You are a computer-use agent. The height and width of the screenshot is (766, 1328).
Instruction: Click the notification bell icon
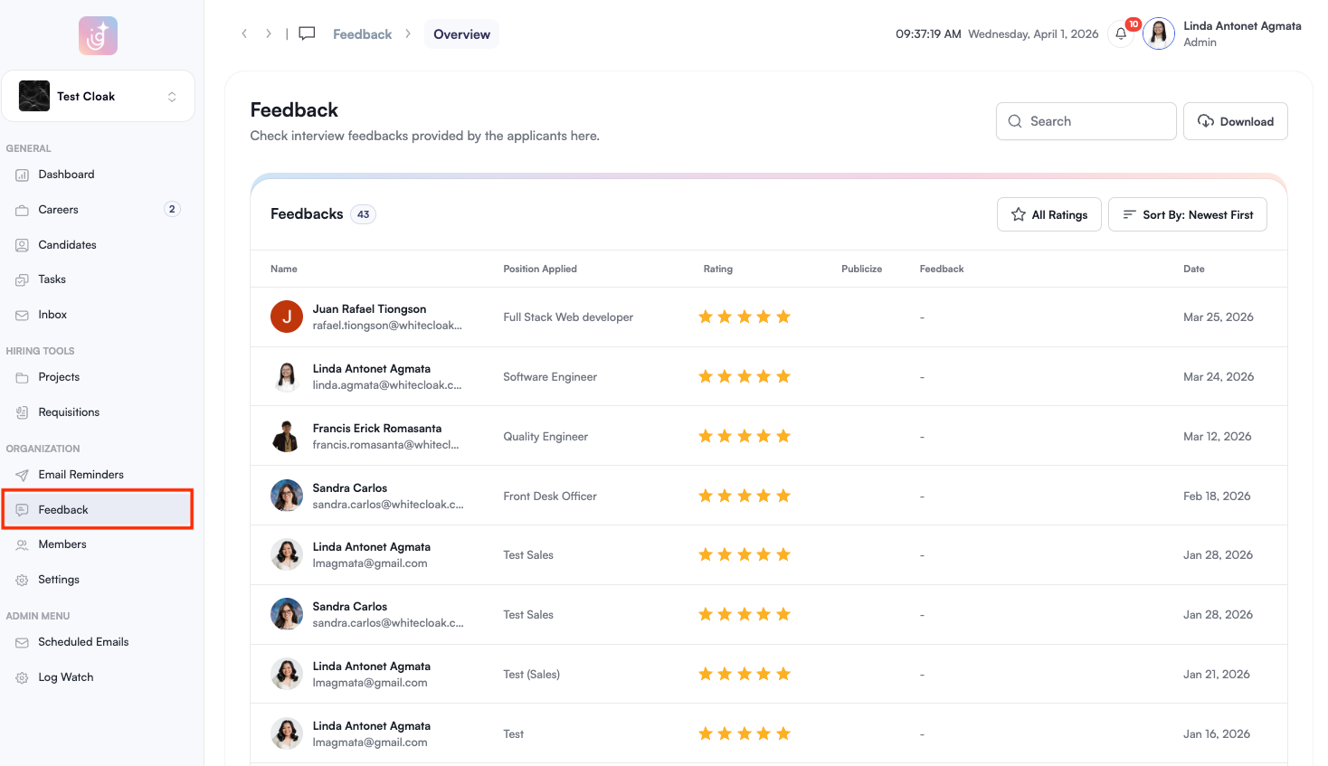(x=1121, y=34)
